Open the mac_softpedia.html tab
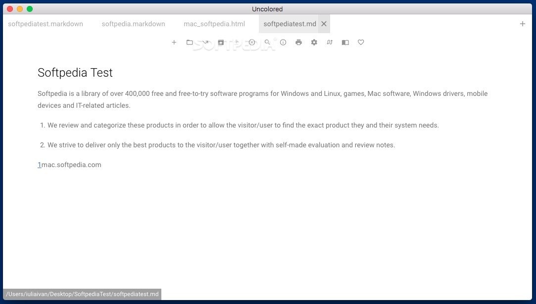Viewport: 536px width, 304px height. pyautogui.click(x=214, y=24)
